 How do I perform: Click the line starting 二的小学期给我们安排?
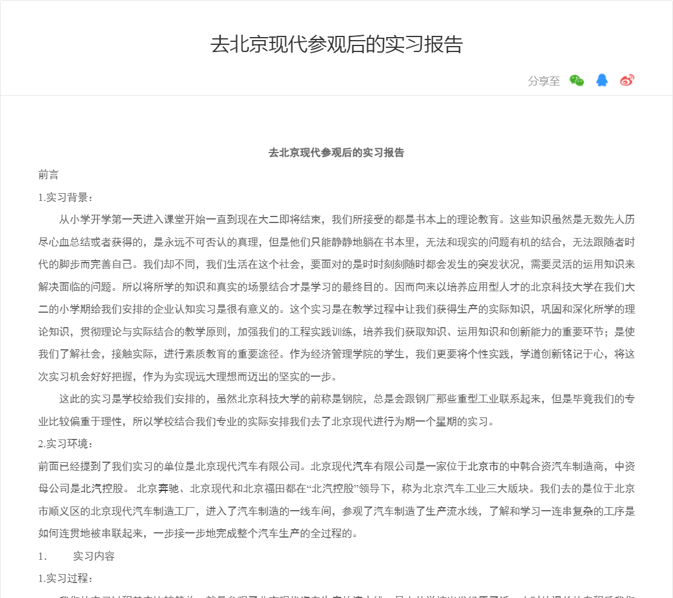(x=336, y=309)
